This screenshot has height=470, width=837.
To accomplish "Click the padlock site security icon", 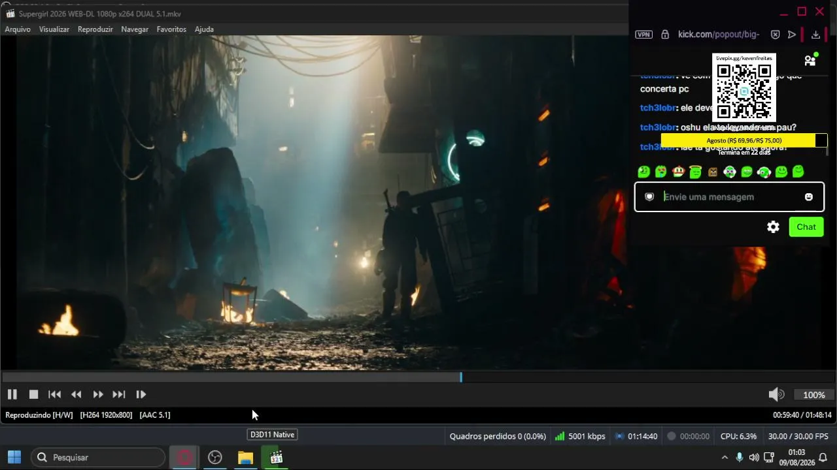I will click(x=665, y=35).
